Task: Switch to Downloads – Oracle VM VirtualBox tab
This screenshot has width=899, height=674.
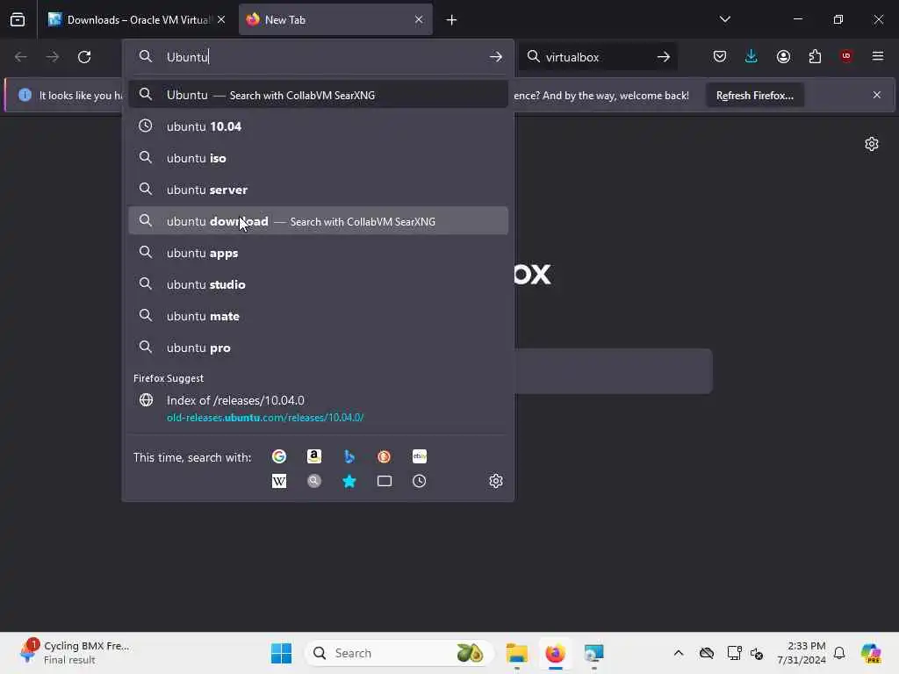Action: point(136,20)
